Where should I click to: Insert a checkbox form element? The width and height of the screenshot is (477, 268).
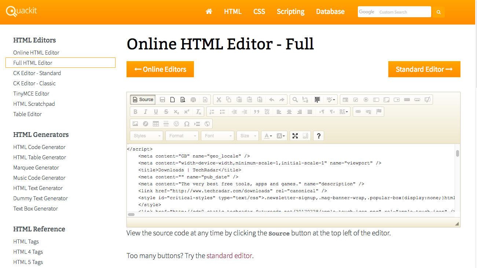click(356, 99)
